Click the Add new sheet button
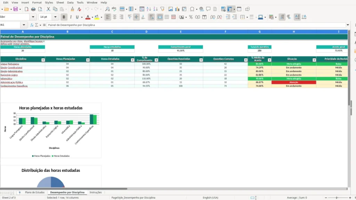The width and height of the screenshot is (356, 200). tap(19, 192)
